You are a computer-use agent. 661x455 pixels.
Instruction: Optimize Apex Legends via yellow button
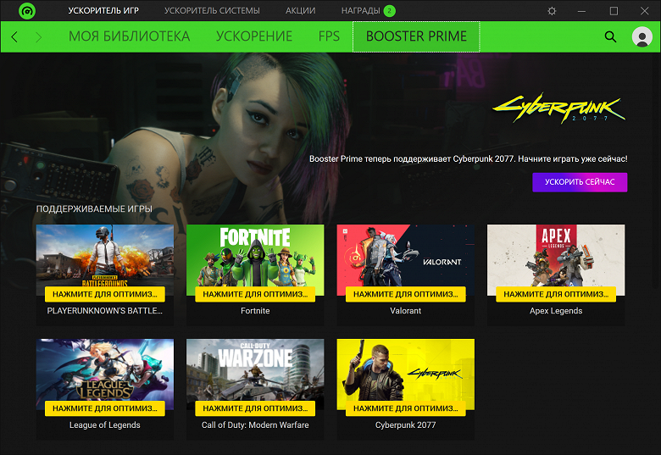(556, 294)
